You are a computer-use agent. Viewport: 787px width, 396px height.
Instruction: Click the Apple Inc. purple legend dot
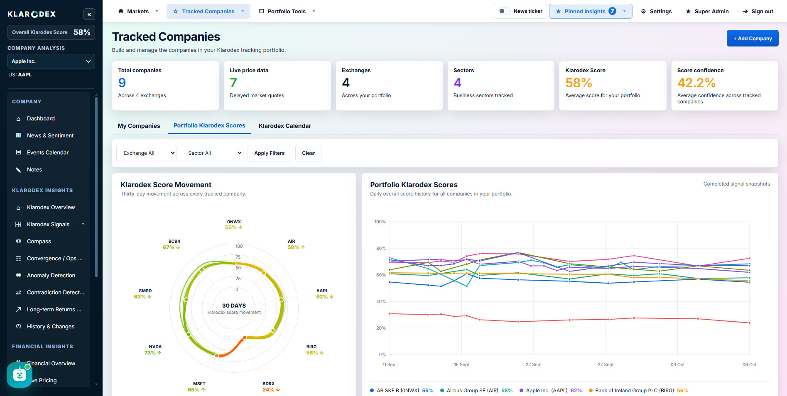[x=521, y=391]
